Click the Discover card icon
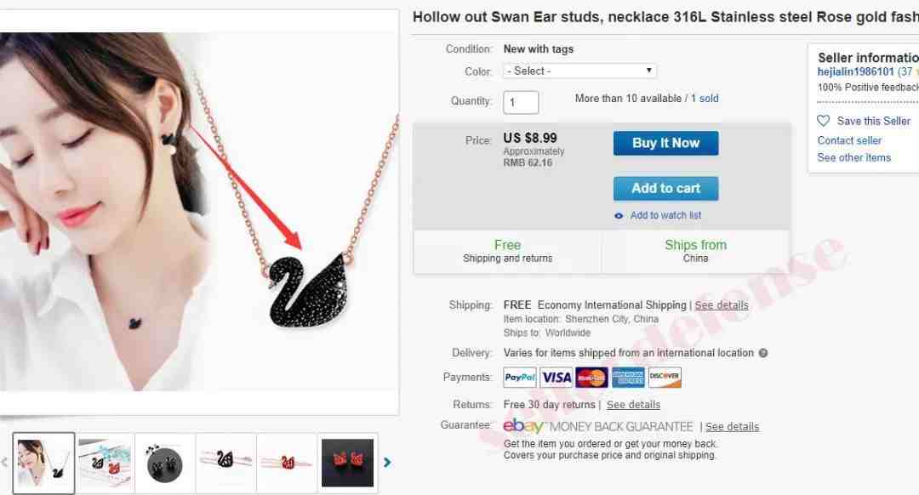Screen dimensions: 919x495 click(665, 378)
